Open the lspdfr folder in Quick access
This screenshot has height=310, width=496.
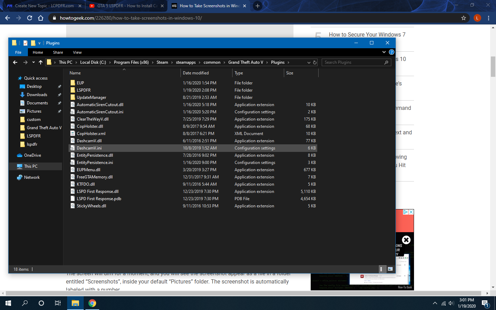(x=32, y=144)
